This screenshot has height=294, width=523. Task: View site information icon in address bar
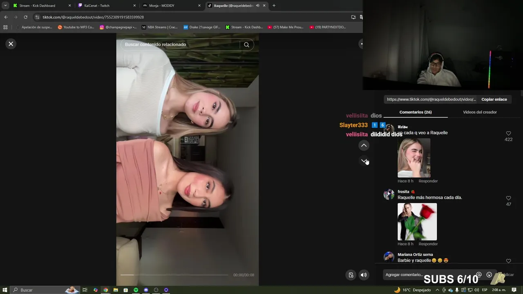click(37, 17)
